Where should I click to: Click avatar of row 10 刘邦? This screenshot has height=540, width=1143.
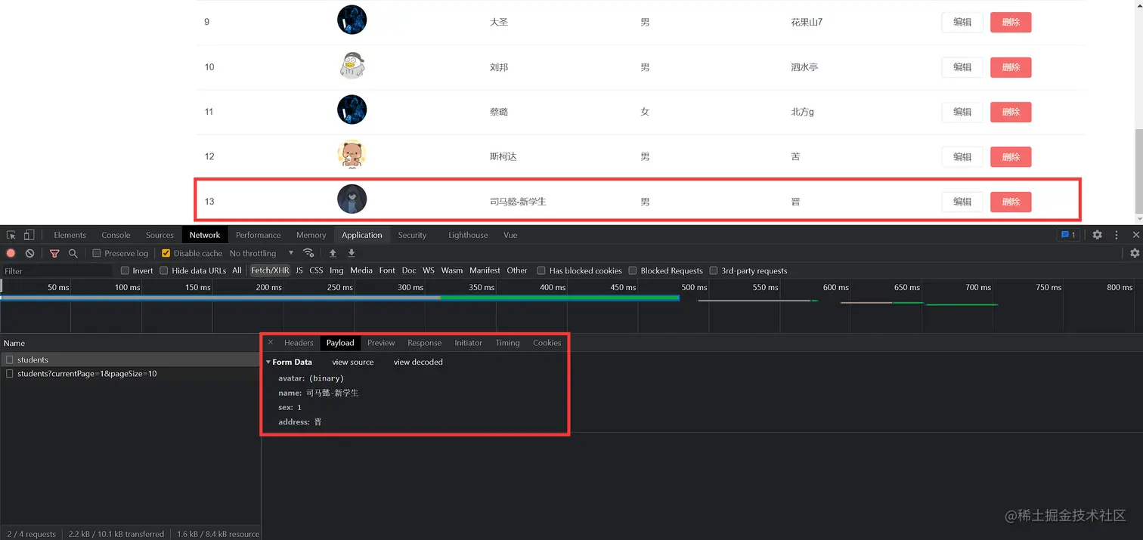(352, 65)
